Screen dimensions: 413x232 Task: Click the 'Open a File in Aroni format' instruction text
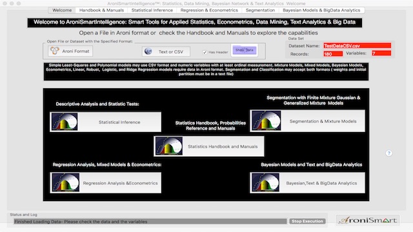(198, 33)
